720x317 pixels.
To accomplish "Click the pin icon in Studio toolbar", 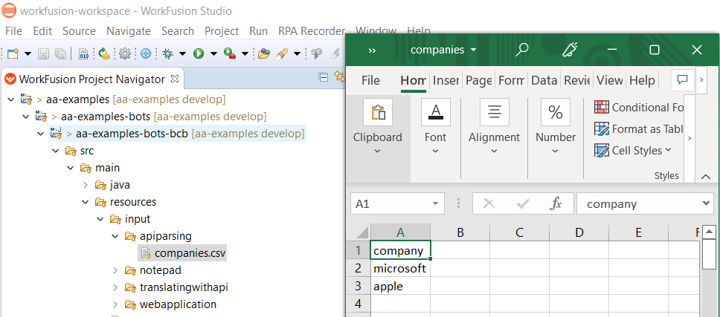I will tap(316, 54).
